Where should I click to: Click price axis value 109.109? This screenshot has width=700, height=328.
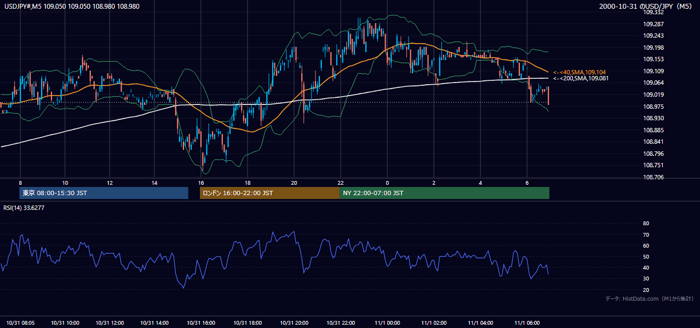653,71
